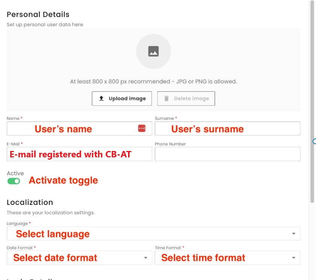
Task: Click the vertical scrollbar on the right
Action: click(312, 102)
